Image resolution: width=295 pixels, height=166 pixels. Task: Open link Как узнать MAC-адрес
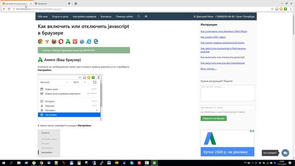tap(213, 37)
